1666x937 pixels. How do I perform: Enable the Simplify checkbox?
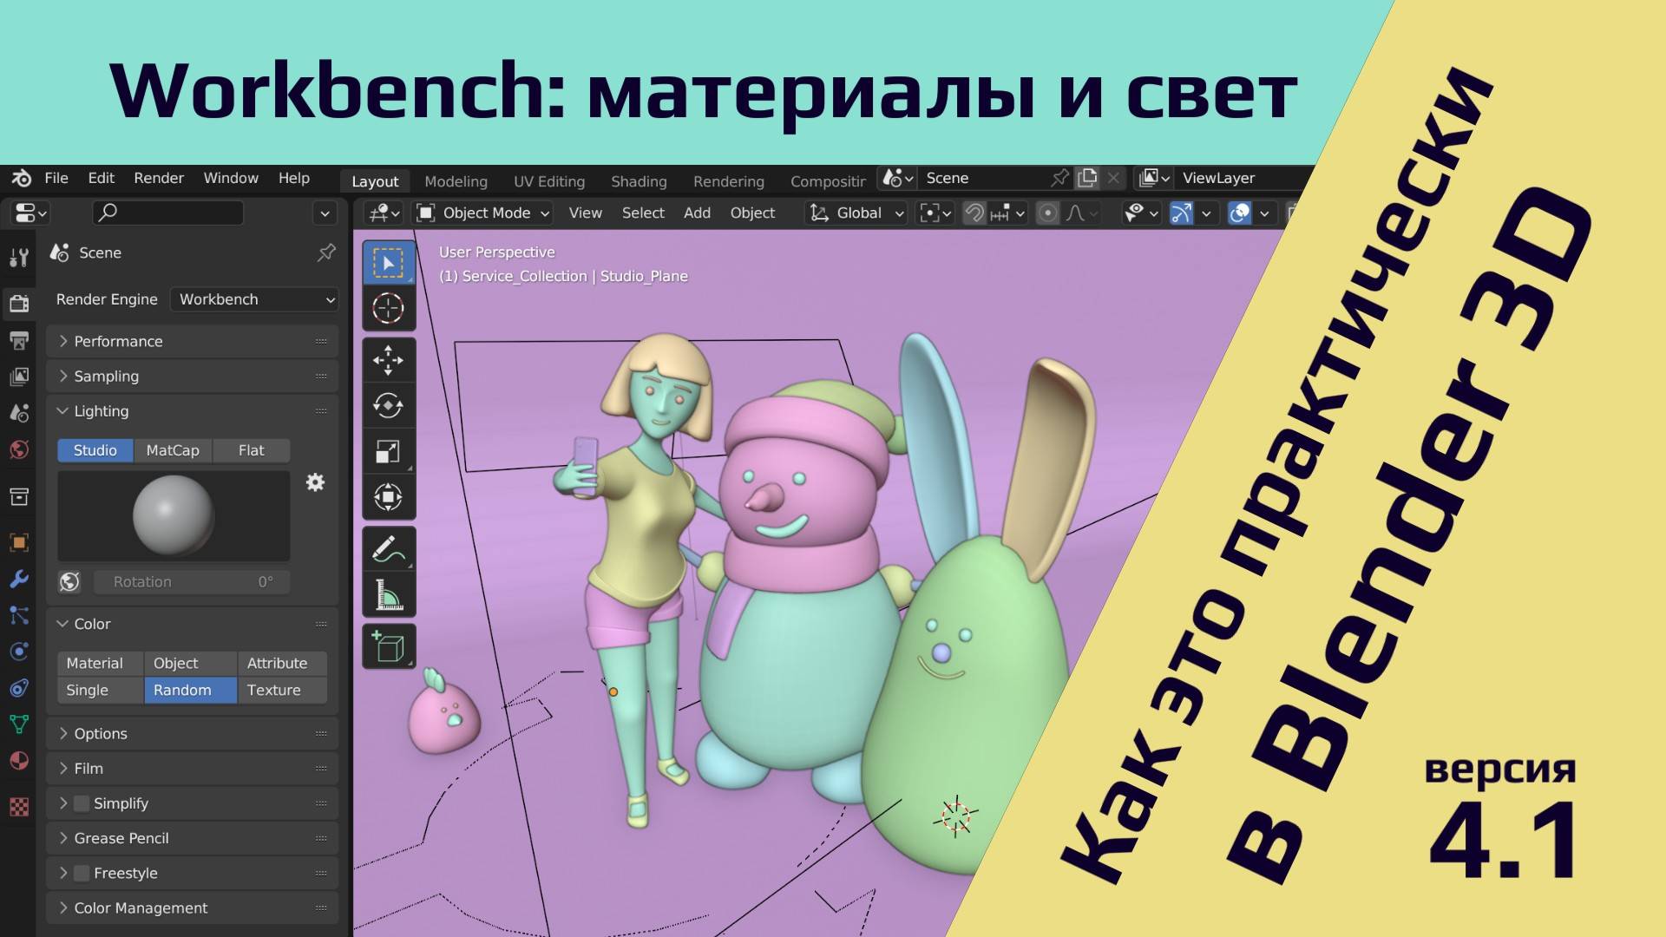[x=82, y=803]
